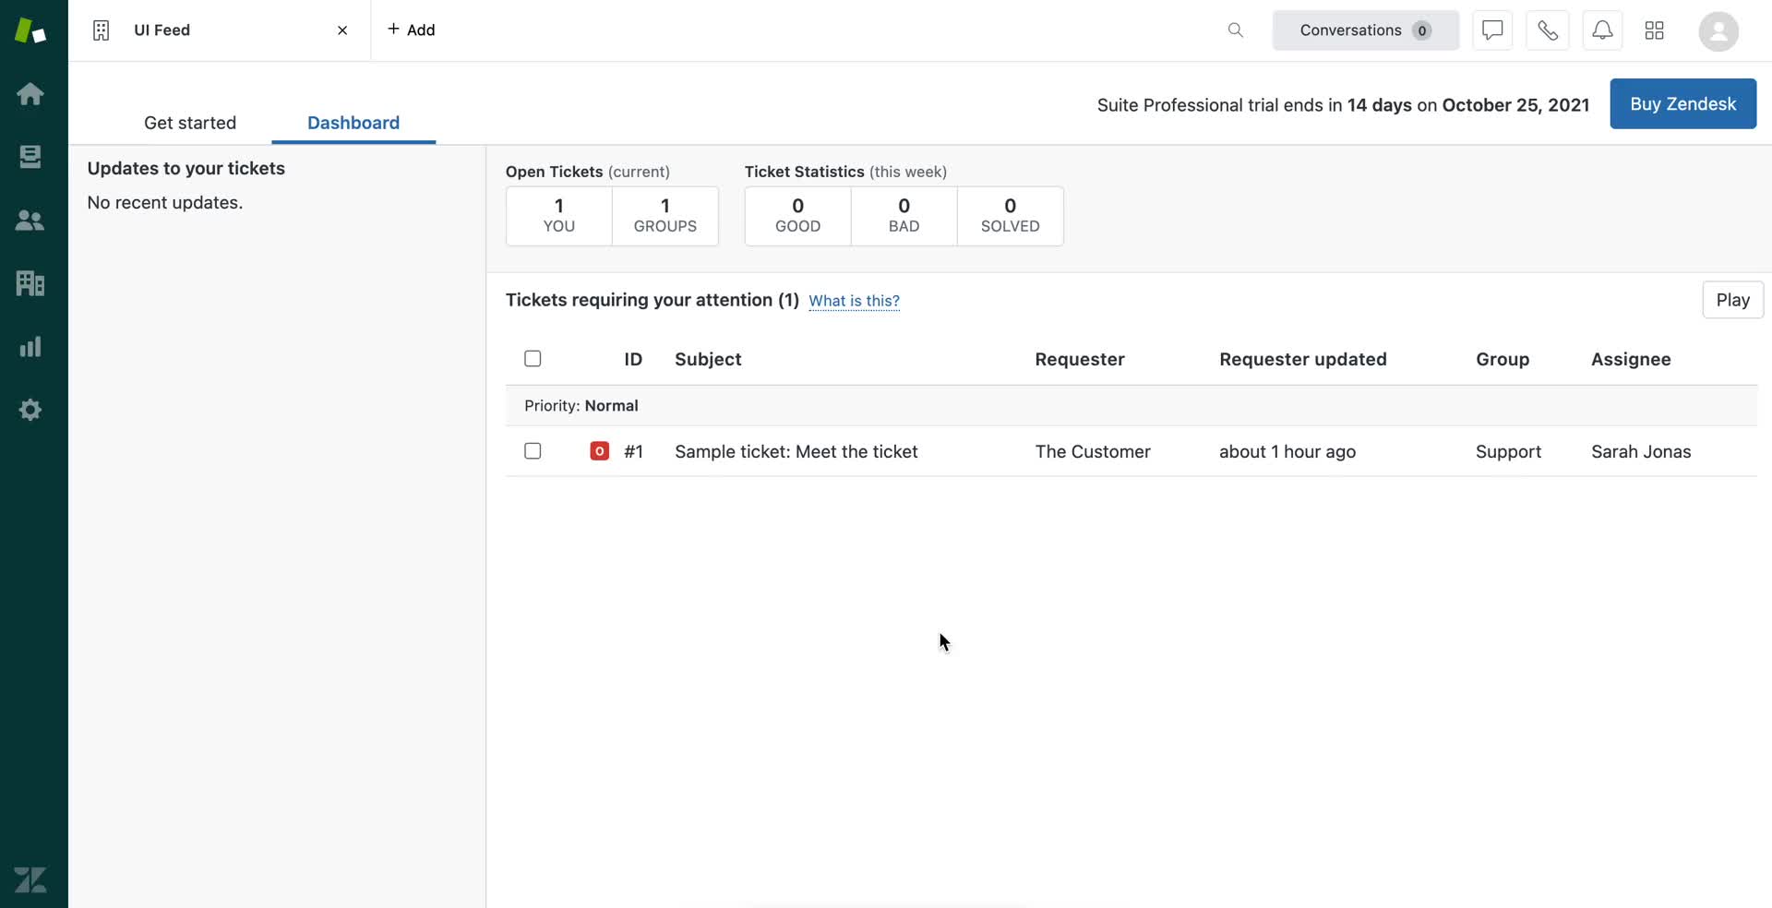Click the about 1 hour ago cell
This screenshot has width=1772, height=908.
click(1287, 451)
